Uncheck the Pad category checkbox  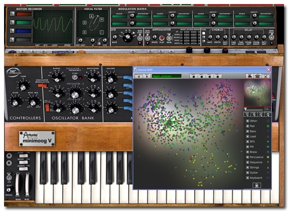(248, 126)
